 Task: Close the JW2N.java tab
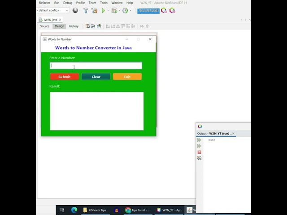(x=60, y=20)
